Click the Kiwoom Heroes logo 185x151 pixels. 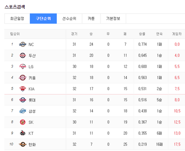[23, 78]
